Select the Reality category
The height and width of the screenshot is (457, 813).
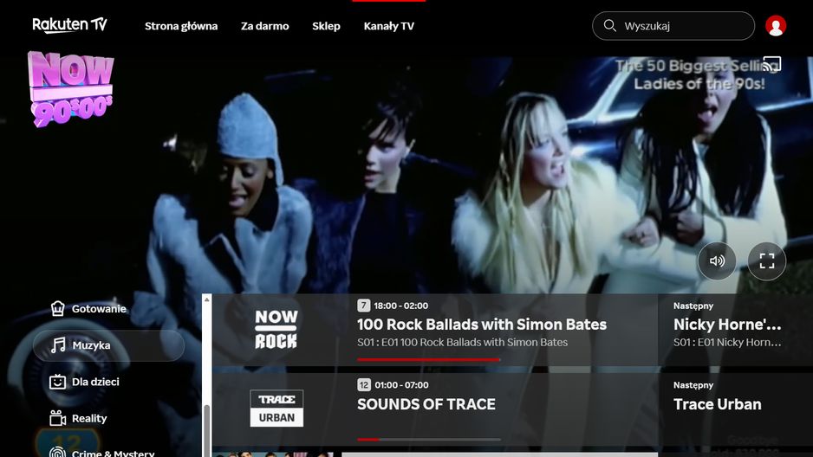[108, 418]
